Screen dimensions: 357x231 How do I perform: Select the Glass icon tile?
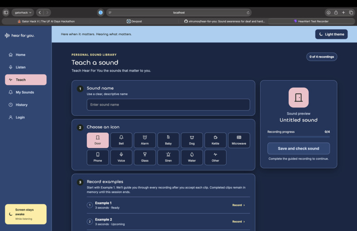coord(145,158)
